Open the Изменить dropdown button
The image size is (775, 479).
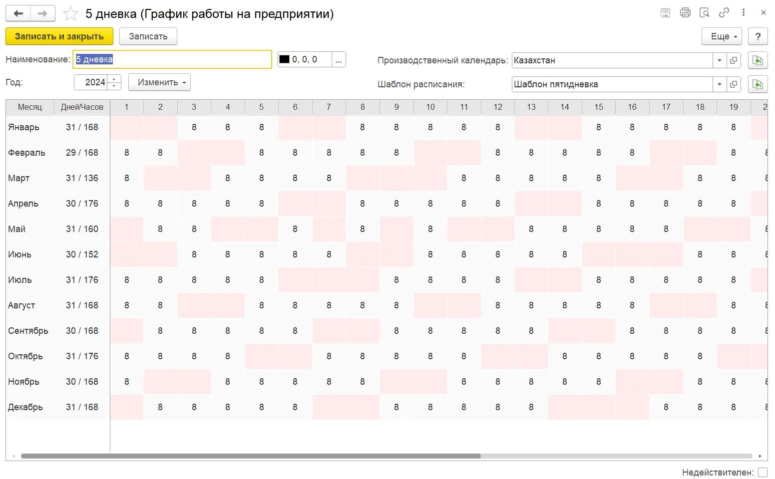click(x=159, y=82)
